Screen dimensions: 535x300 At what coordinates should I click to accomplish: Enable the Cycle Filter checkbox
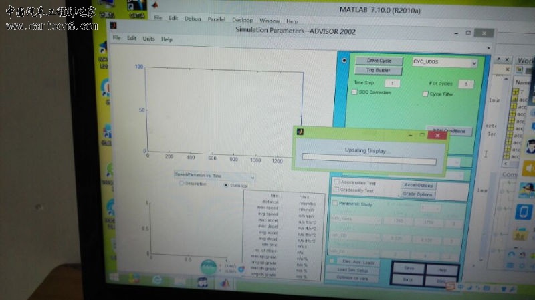tap(425, 94)
